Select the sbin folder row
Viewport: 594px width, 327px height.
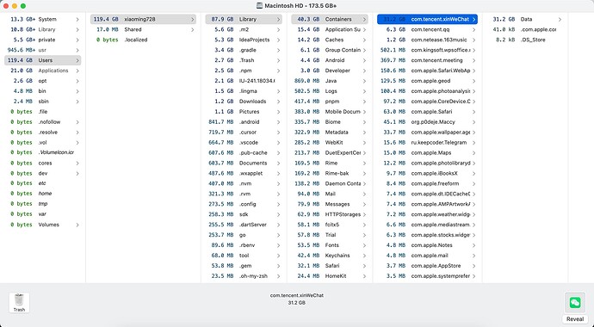pyautogui.click(x=43, y=102)
